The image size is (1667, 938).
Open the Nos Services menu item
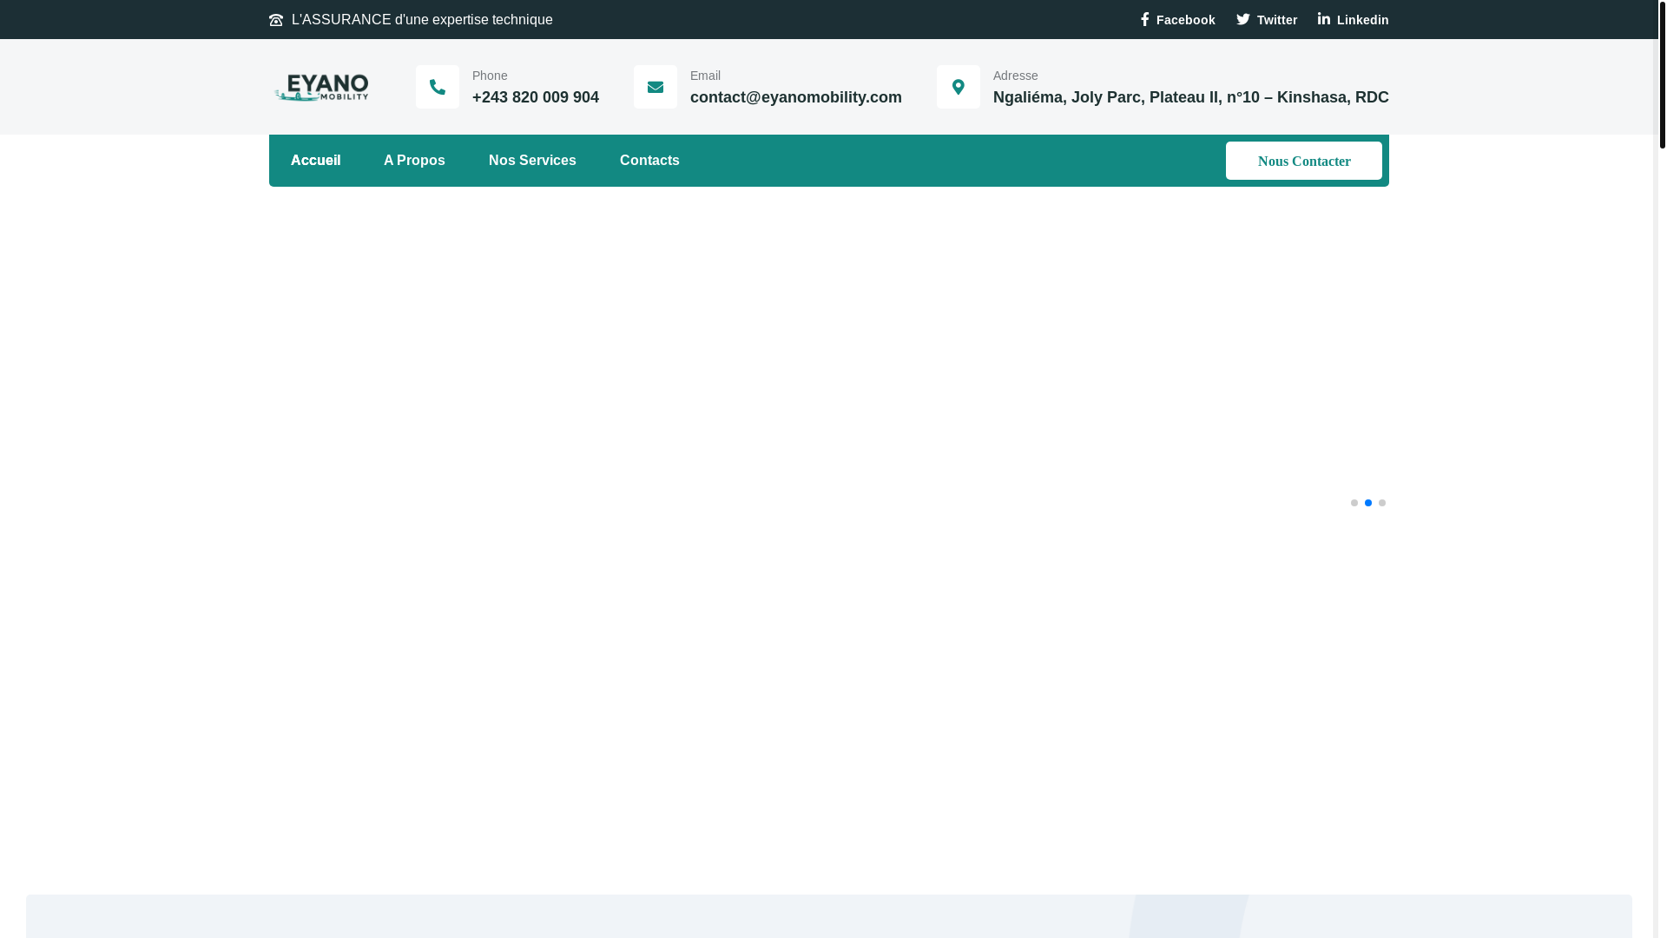point(532,161)
